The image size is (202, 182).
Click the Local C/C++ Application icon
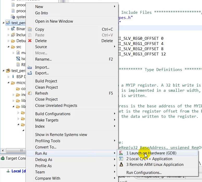tap(121, 159)
